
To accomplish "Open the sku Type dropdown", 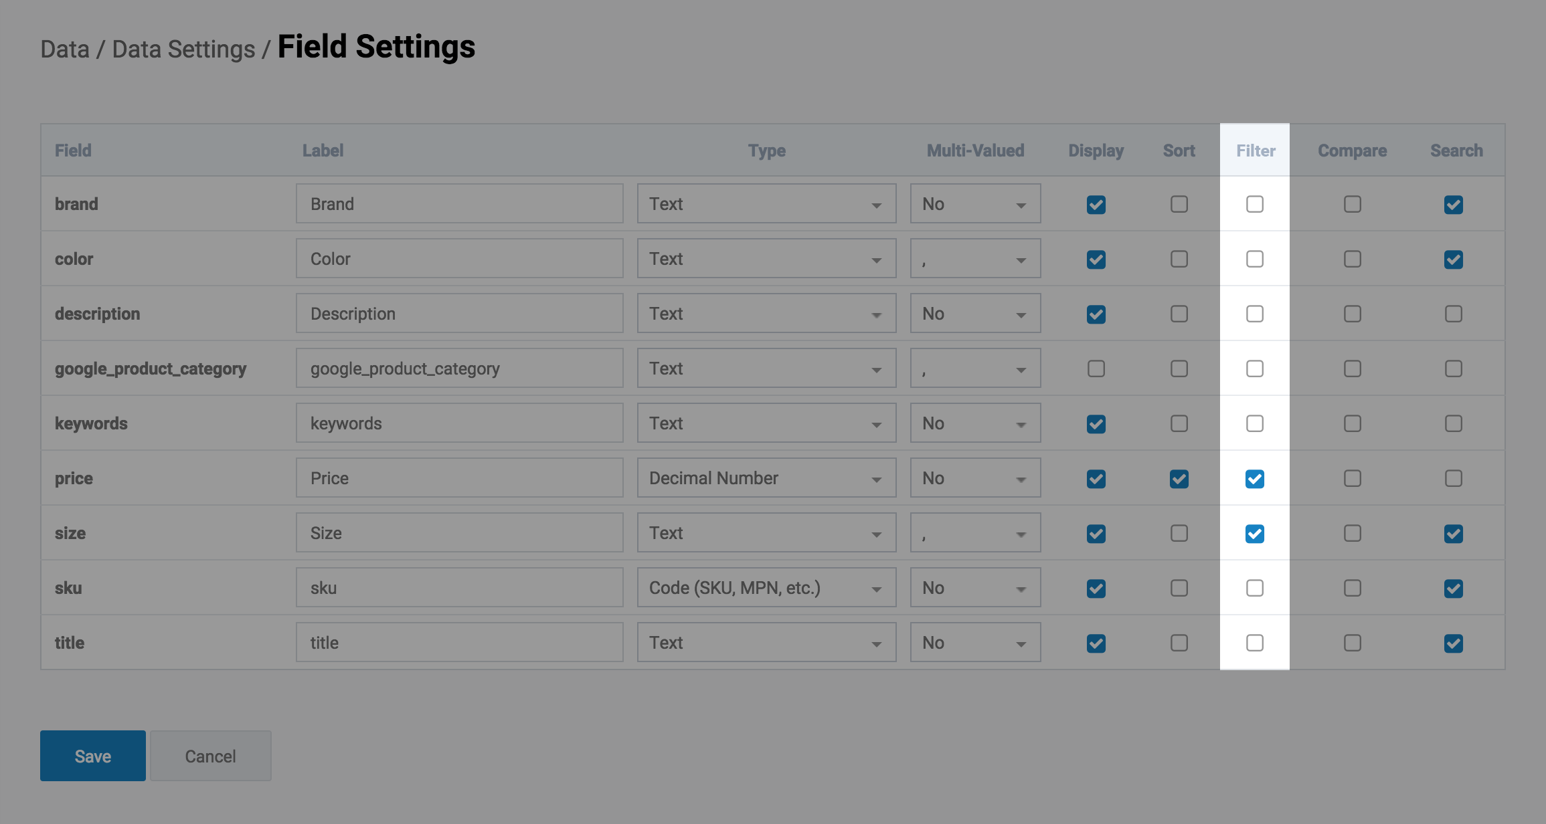I will 766,588.
